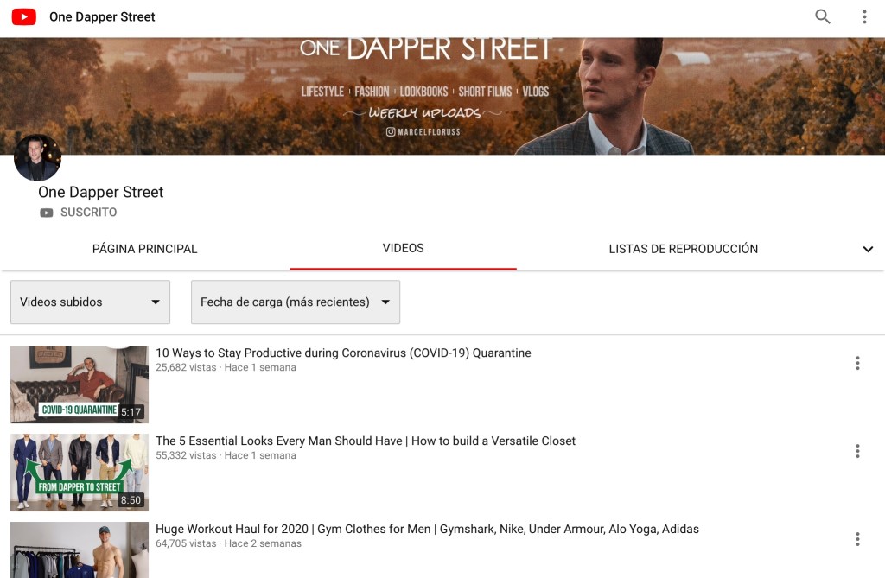Toggle the SUSCRITO subscription button
The height and width of the screenshot is (578, 885).
79,213
